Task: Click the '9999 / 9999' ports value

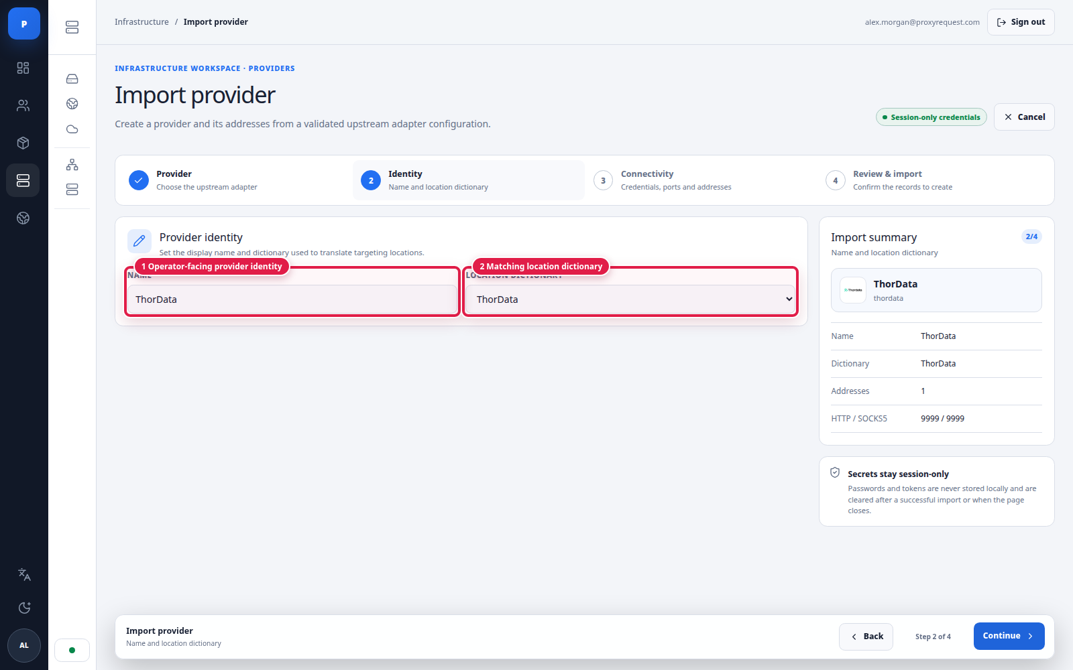Action: point(942,419)
